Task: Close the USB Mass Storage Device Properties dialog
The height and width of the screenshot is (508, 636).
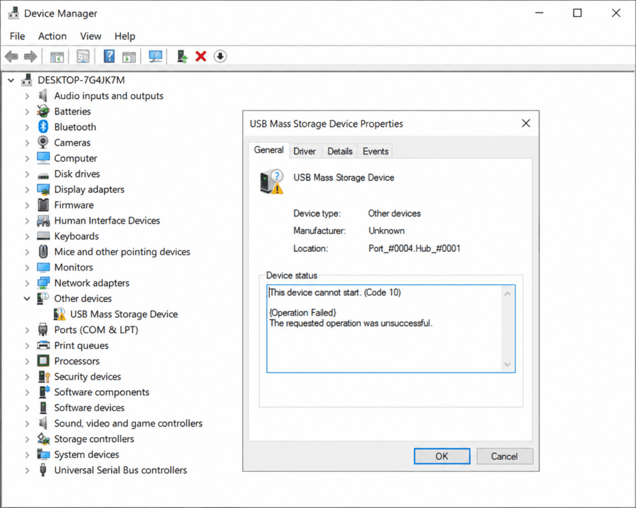Action: pos(525,123)
